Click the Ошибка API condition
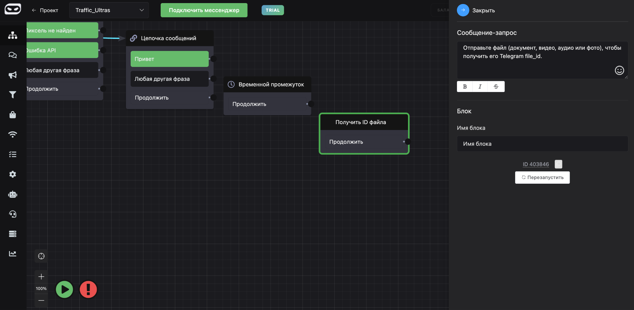The height and width of the screenshot is (310, 634). tap(62, 50)
